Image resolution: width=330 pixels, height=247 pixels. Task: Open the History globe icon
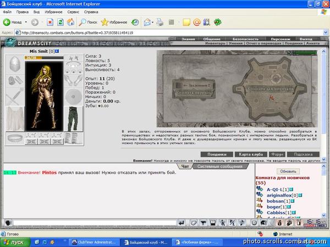(135, 22)
